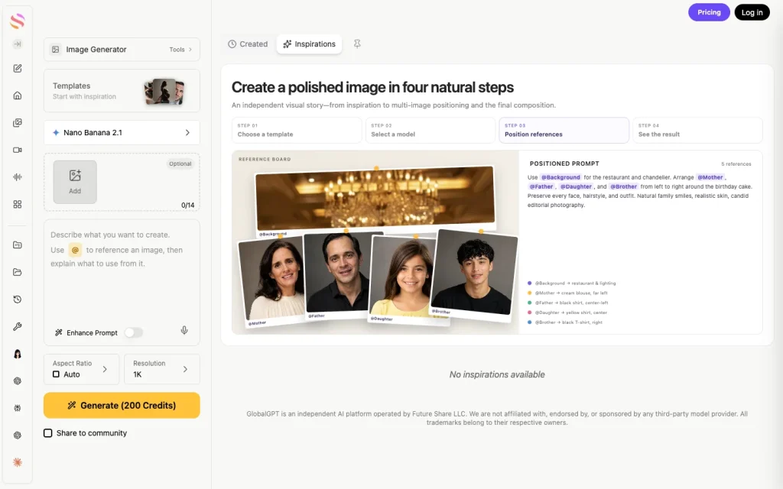Select Step 03 Position references
The height and width of the screenshot is (489, 783).
tap(564, 130)
